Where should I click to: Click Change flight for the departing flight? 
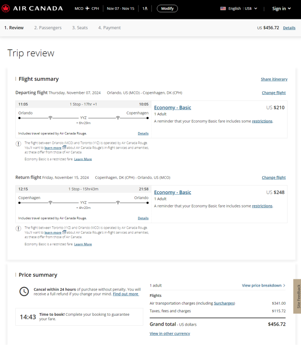(274, 93)
